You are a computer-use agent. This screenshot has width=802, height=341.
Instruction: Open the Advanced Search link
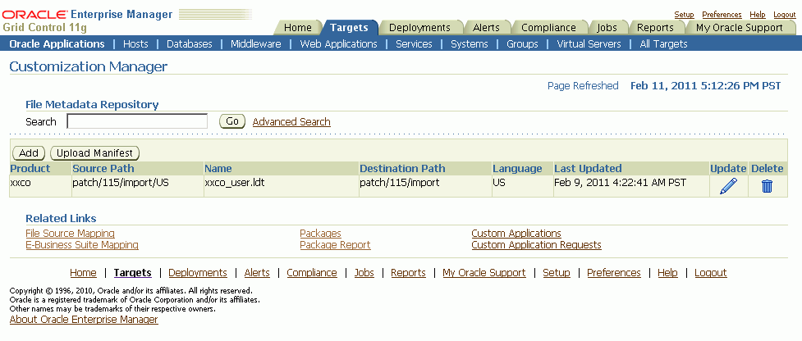[291, 121]
